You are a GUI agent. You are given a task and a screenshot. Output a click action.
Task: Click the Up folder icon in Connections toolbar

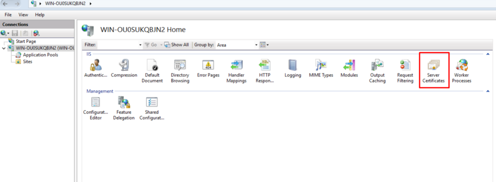[25, 33]
